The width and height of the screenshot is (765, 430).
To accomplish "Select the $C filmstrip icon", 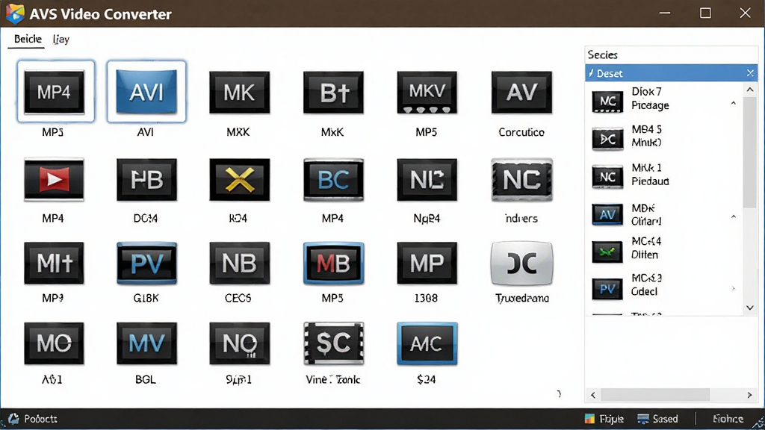I will [333, 343].
